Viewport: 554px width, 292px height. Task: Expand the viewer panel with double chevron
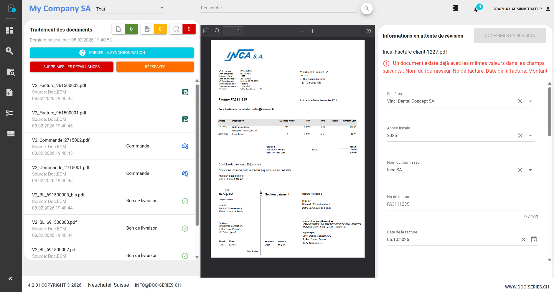click(x=369, y=31)
